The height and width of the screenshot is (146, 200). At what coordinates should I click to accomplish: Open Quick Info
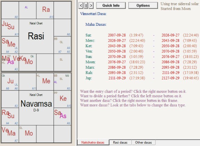click(x=111, y=6)
